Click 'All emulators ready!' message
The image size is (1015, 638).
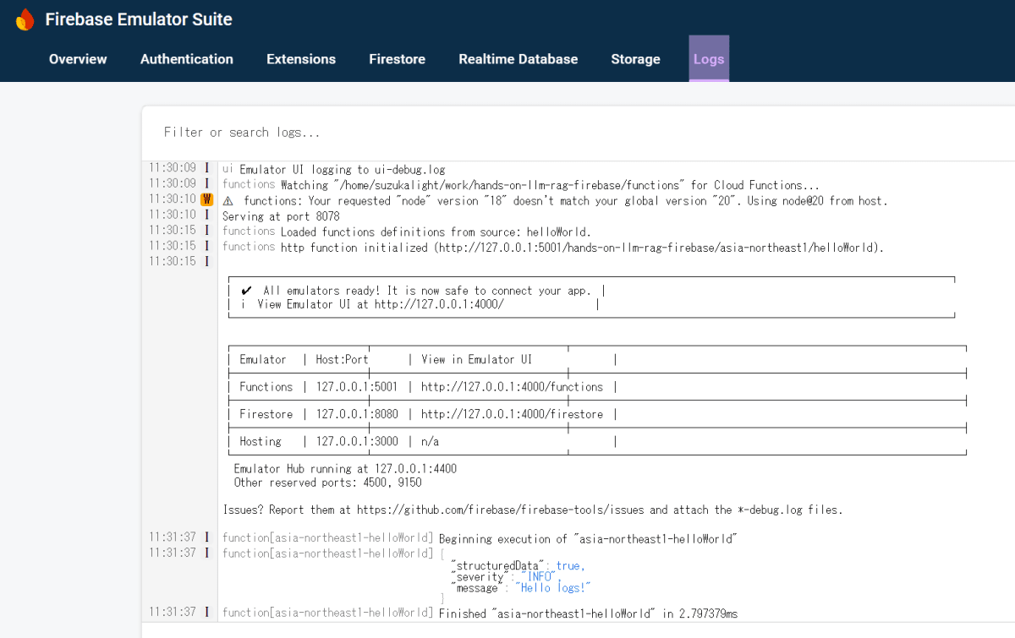tap(427, 290)
